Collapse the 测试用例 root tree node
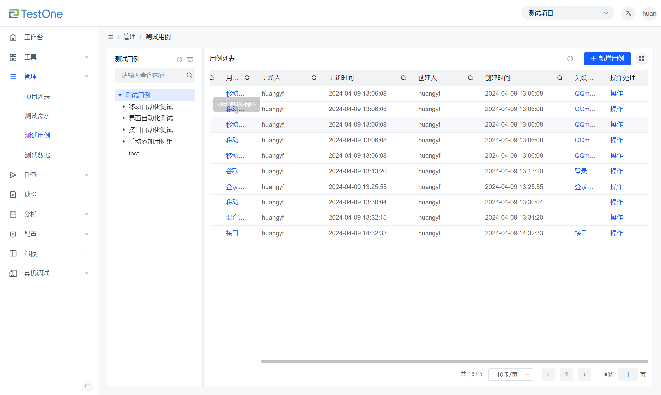This screenshot has width=661, height=395. 120,95
